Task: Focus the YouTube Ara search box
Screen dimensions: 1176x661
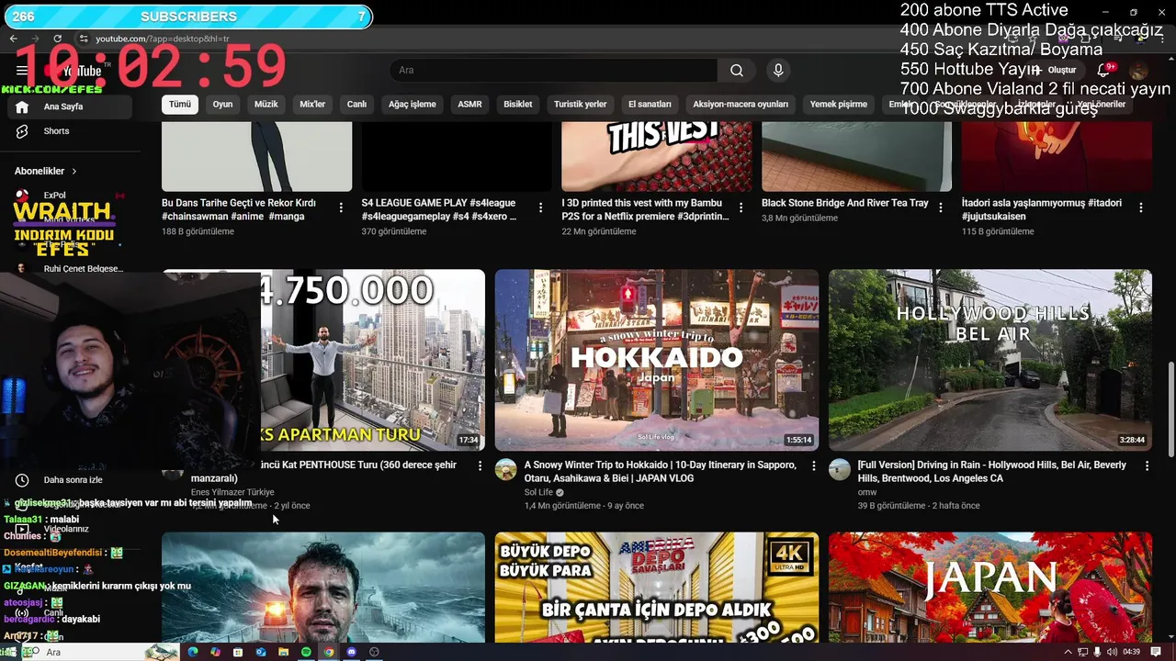Action: (553, 71)
